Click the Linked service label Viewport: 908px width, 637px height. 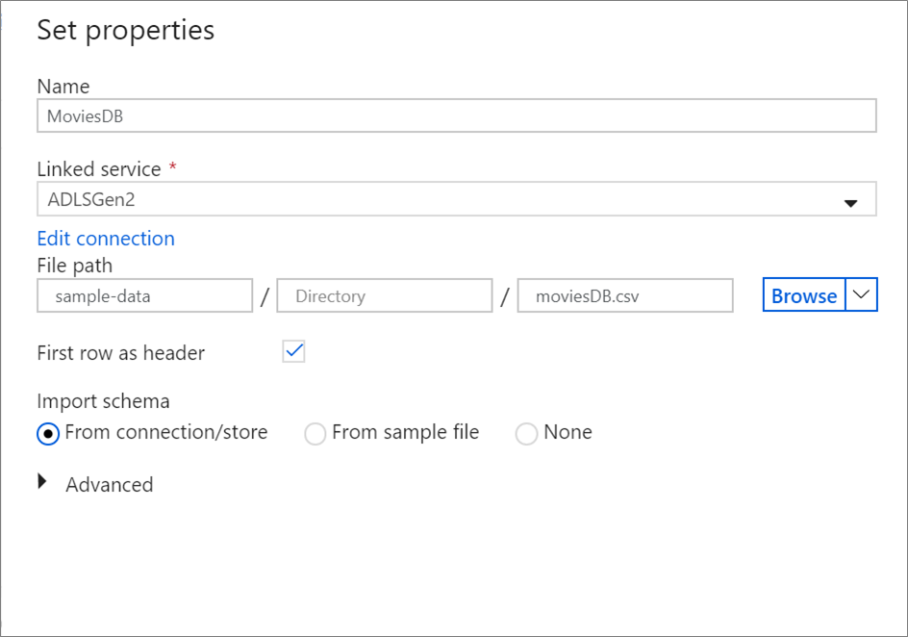tap(99, 169)
